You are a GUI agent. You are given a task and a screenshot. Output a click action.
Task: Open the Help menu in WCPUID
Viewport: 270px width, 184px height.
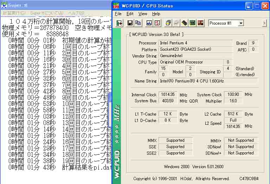coord(156,14)
